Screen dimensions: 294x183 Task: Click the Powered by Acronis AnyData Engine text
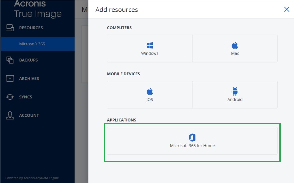32,178
